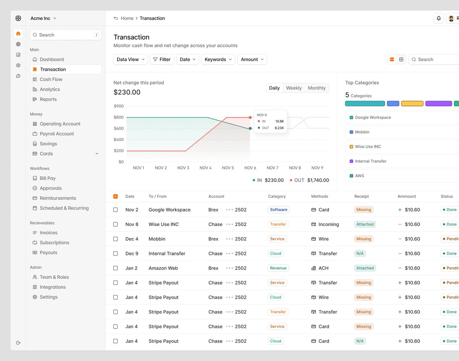Click the logout icon at the rail bottom
Image resolution: width=459 pixels, height=361 pixels.
(x=18, y=343)
